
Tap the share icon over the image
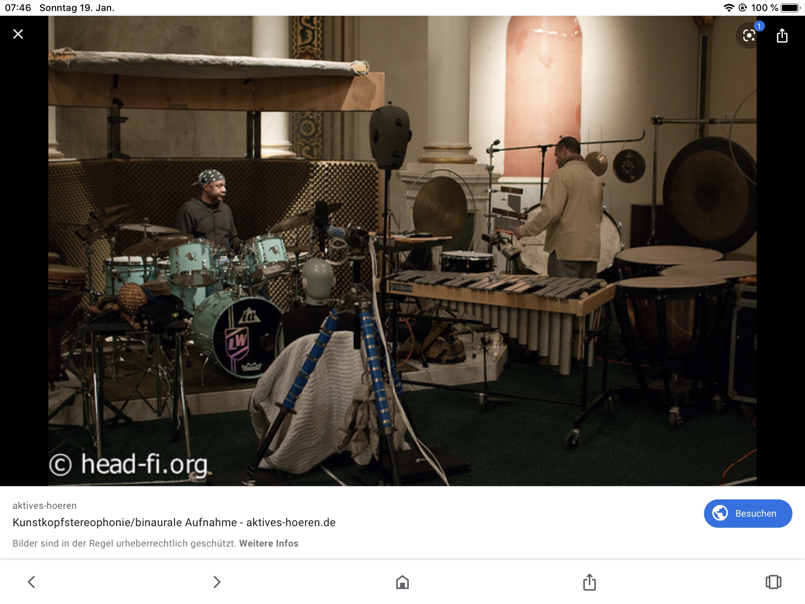click(782, 35)
